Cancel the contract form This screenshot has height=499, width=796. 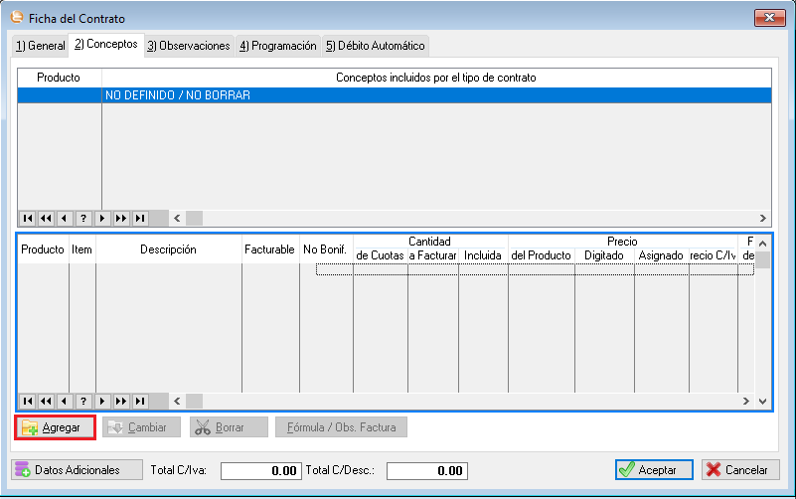pos(740,470)
